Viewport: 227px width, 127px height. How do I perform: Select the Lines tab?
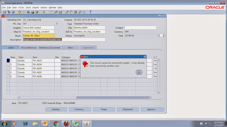click(11, 48)
